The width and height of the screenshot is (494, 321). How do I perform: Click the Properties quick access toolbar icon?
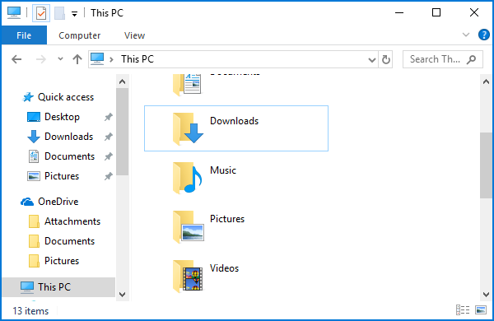pos(41,13)
